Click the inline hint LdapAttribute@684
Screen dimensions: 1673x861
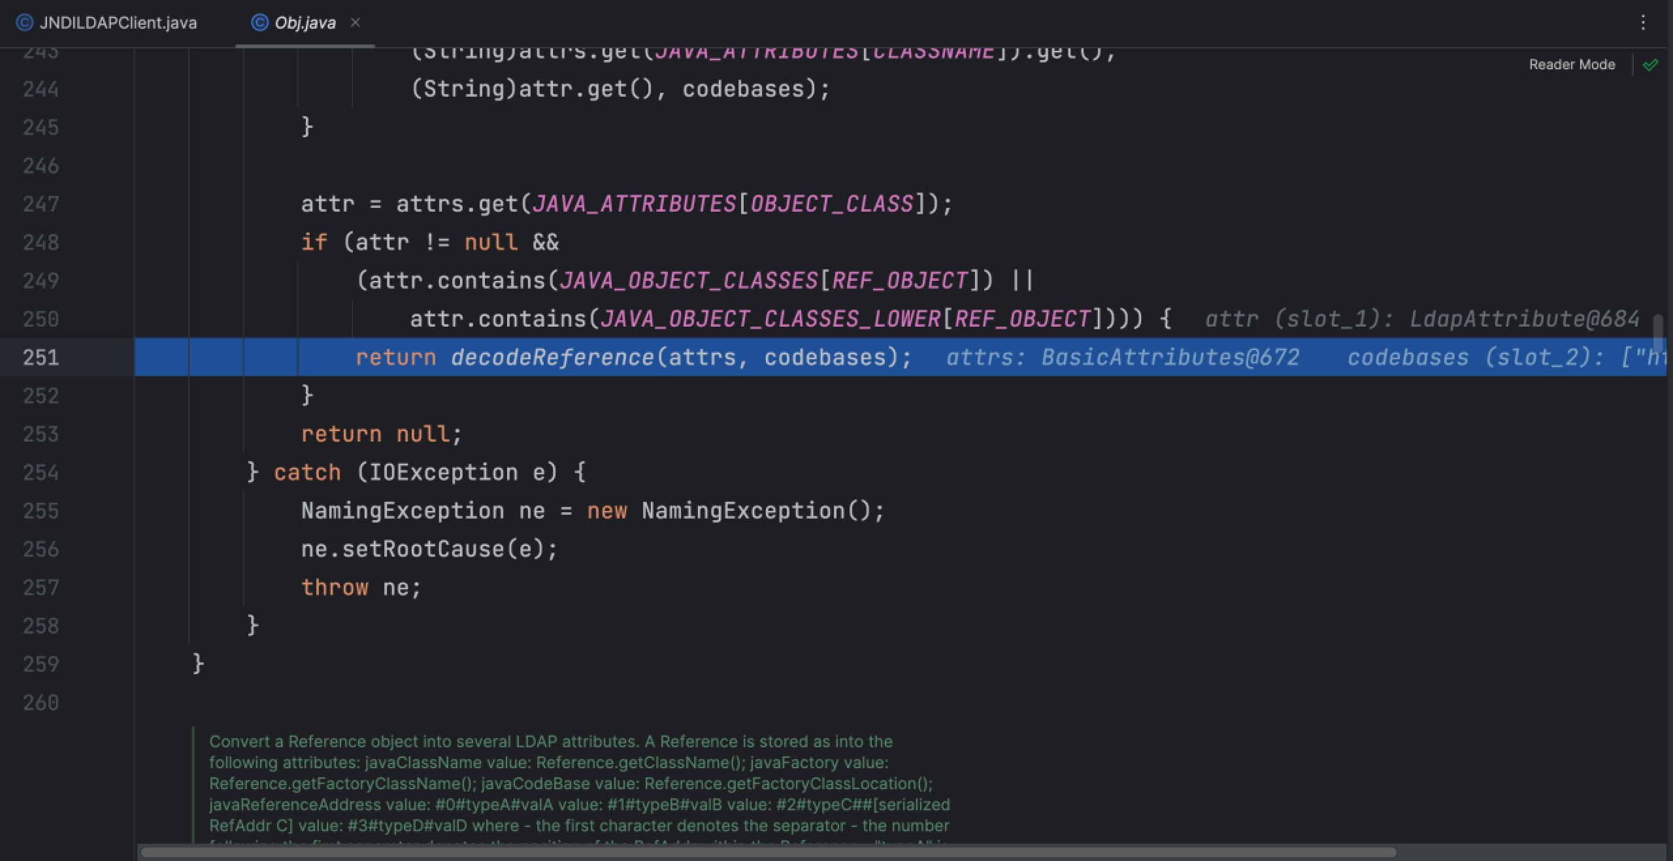pyautogui.click(x=1524, y=319)
